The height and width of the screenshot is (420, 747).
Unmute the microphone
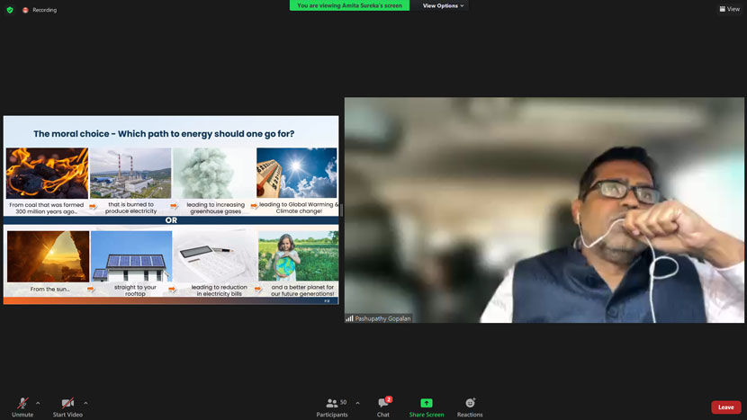pos(22,405)
